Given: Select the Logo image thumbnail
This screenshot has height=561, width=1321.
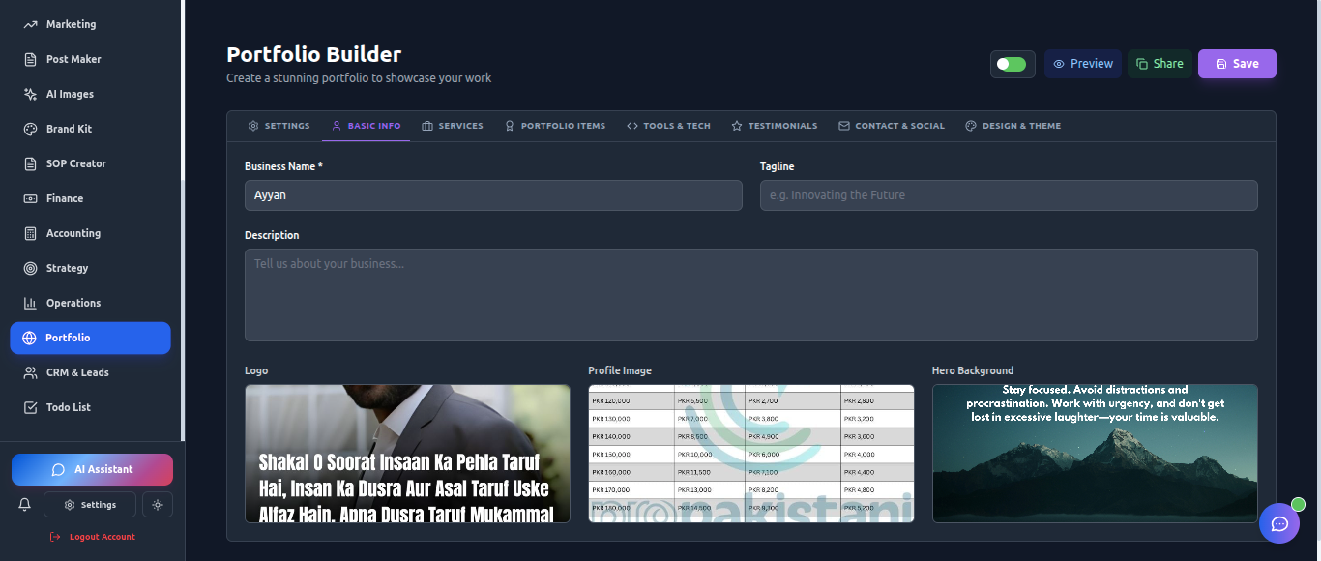Looking at the screenshot, I should pos(406,453).
